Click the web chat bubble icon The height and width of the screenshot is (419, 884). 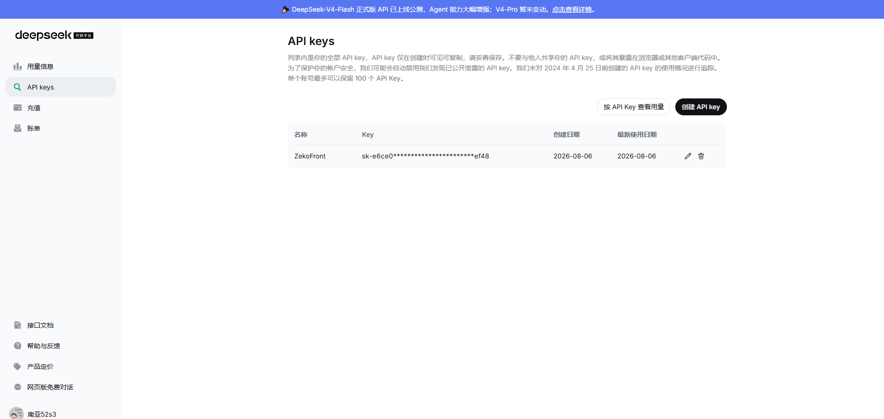17,387
